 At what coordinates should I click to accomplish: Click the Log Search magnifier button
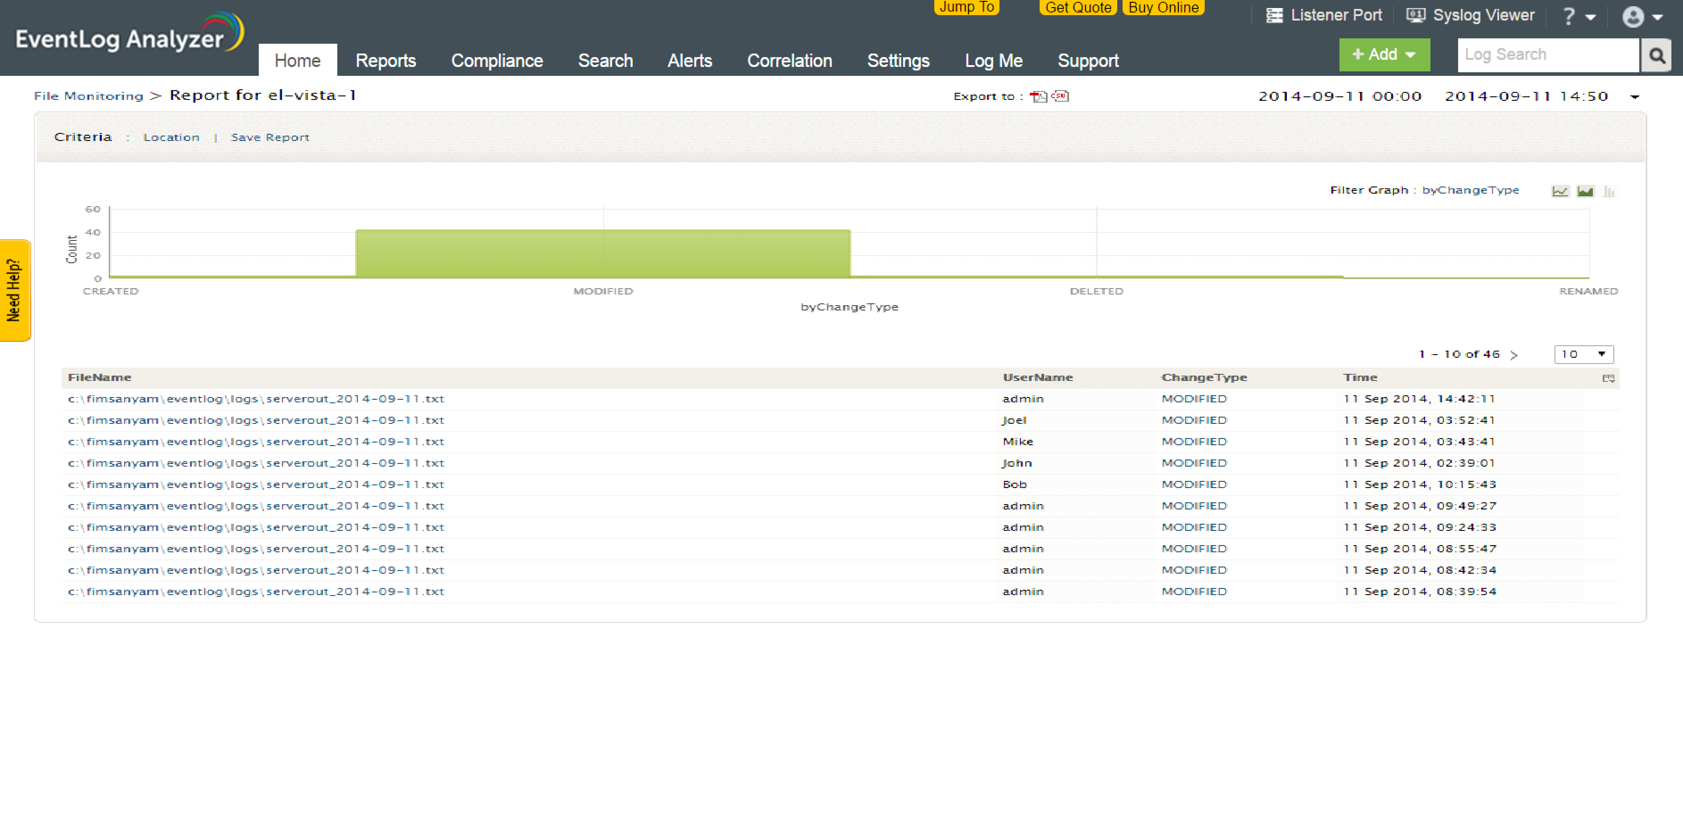click(1656, 55)
